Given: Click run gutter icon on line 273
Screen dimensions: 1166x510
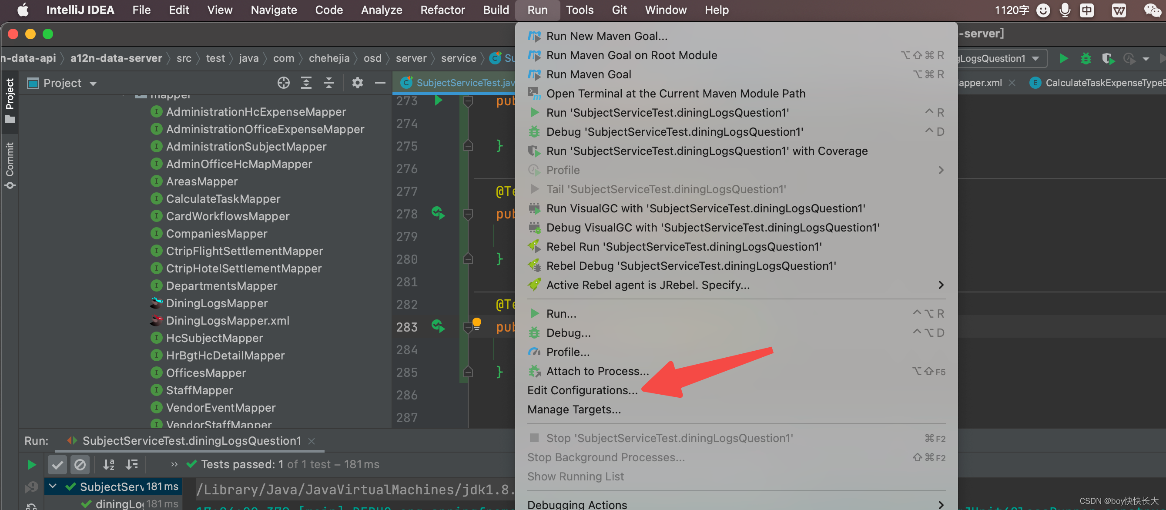Looking at the screenshot, I should pos(438,101).
